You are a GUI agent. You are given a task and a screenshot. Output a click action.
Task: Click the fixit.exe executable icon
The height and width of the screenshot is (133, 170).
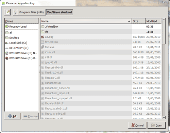[x=42, y=47]
